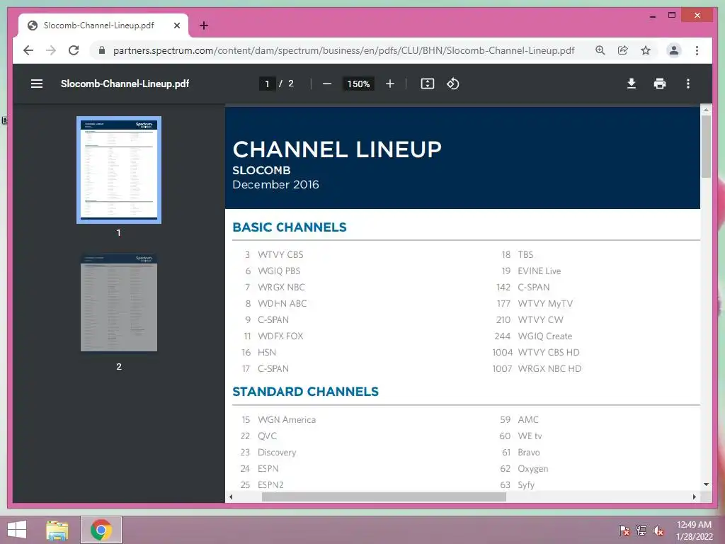Viewport: 725px width, 544px height.
Task: Bookmark this tab with the star
Action: [646, 50]
